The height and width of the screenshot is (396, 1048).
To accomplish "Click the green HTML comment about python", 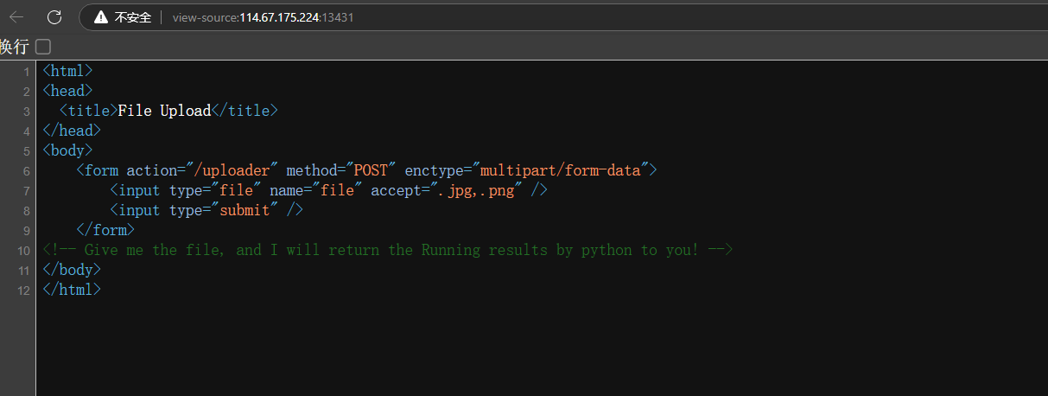I will click(387, 250).
